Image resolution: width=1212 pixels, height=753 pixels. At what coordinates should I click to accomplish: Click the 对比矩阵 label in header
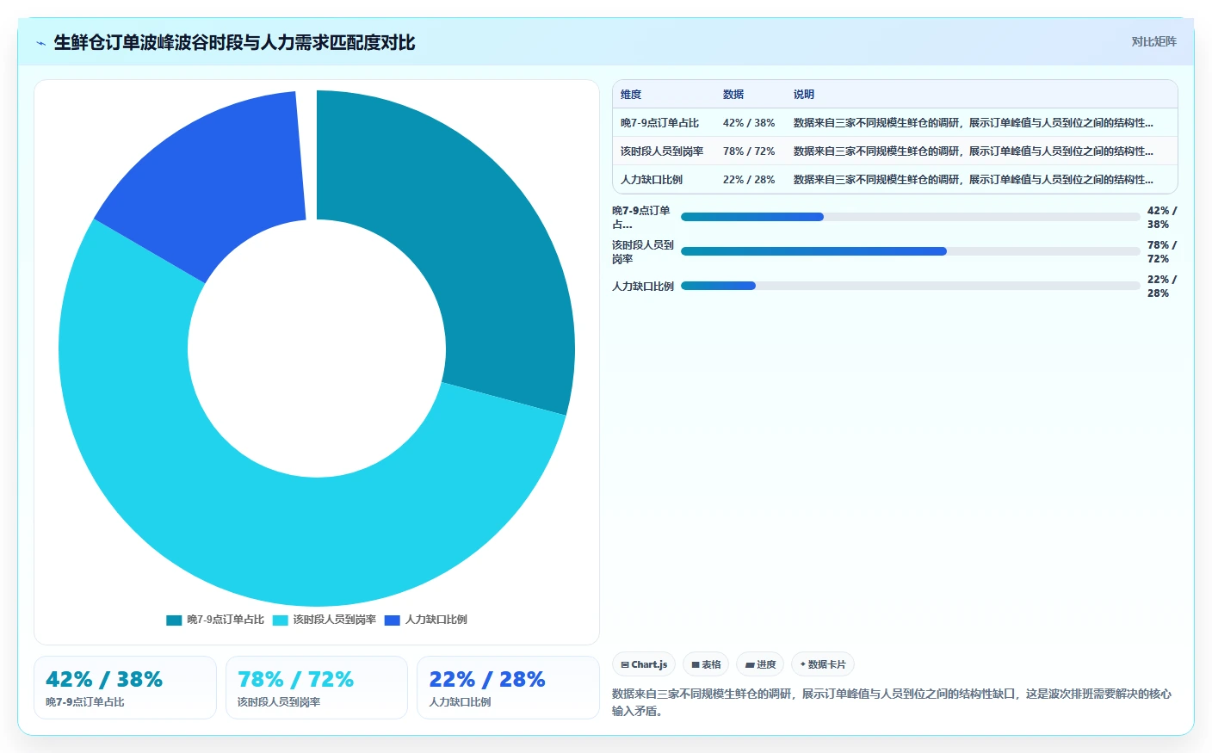(x=1153, y=41)
